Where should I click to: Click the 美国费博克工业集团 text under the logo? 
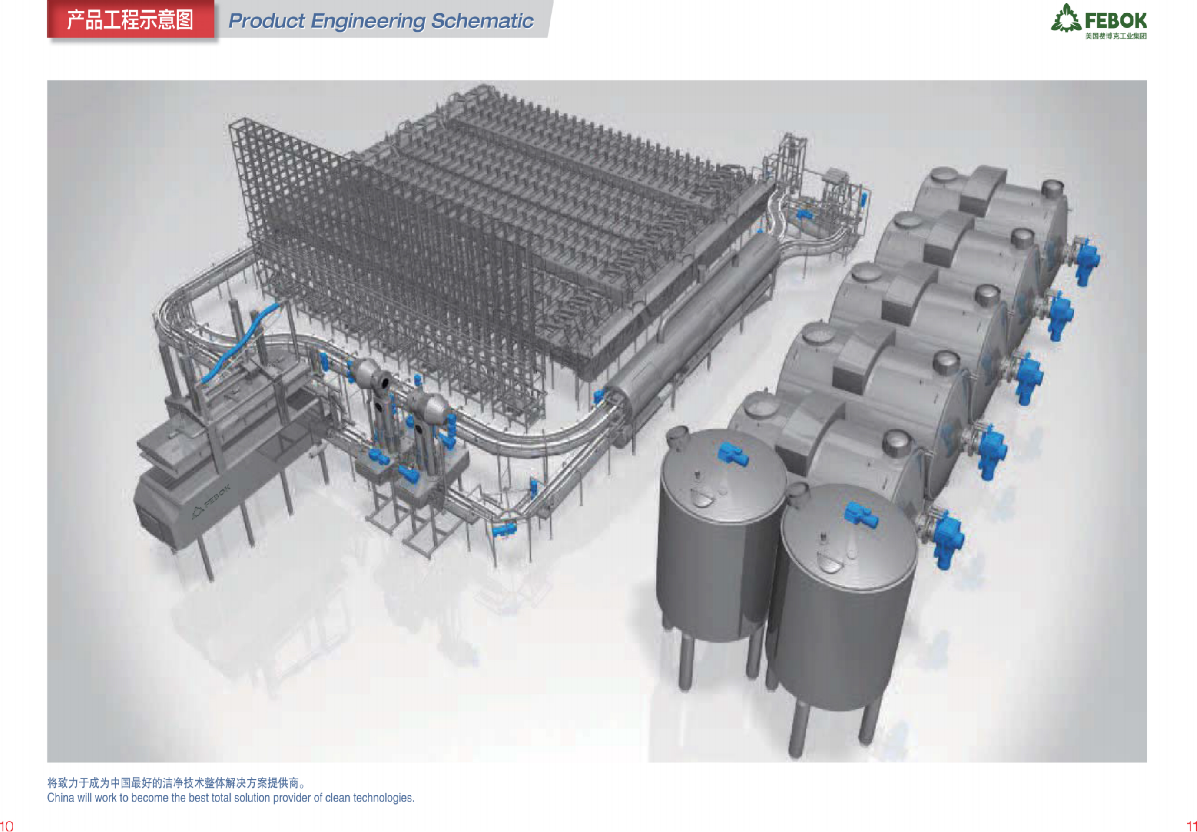(x=1115, y=36)
